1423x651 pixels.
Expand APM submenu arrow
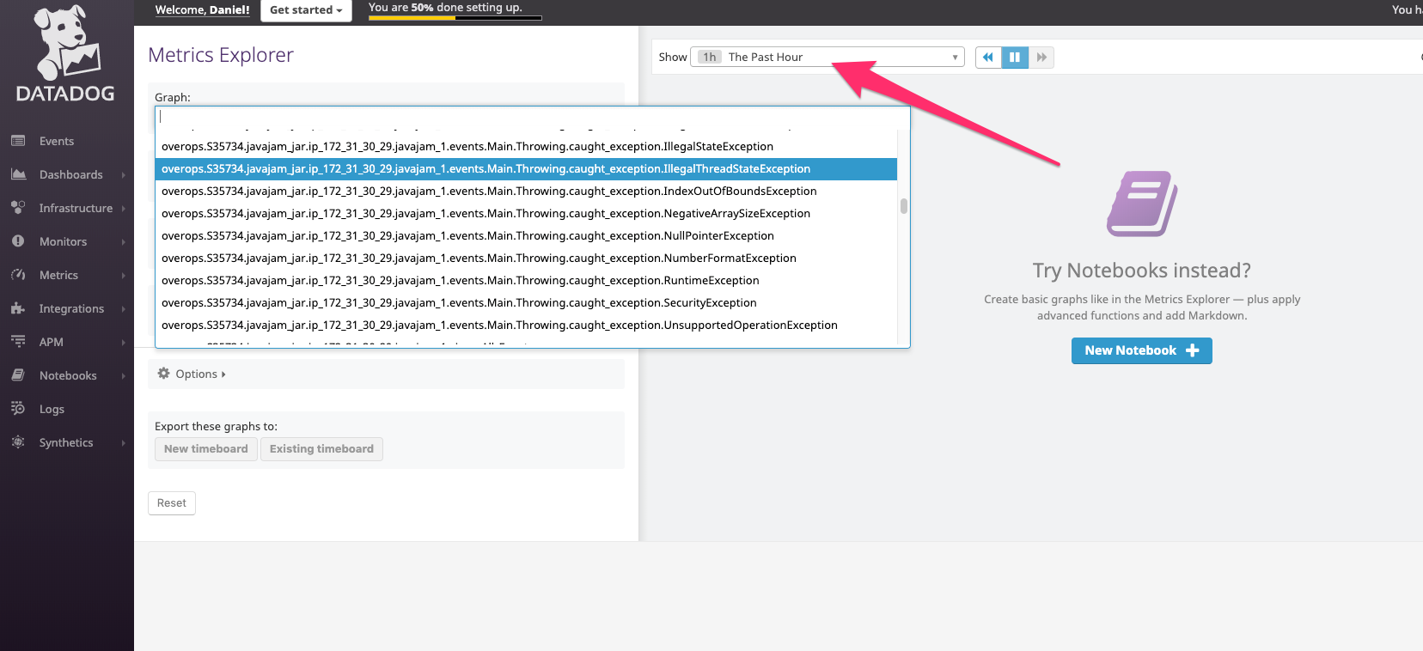pos(124,343)
